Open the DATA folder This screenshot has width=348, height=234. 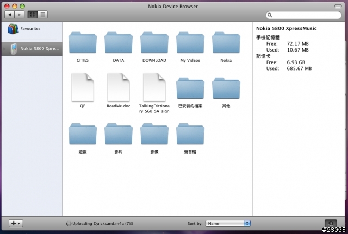point(119,43)
